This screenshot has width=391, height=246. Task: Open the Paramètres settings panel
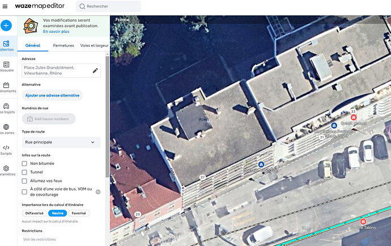point(6,171)
